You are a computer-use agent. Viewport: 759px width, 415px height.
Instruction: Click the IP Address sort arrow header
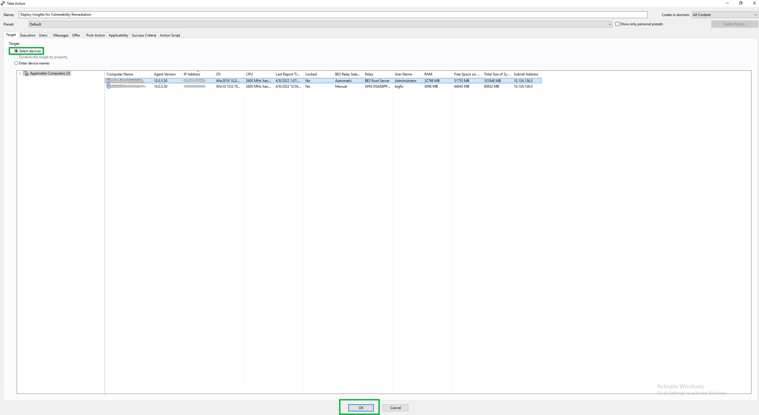198,72
